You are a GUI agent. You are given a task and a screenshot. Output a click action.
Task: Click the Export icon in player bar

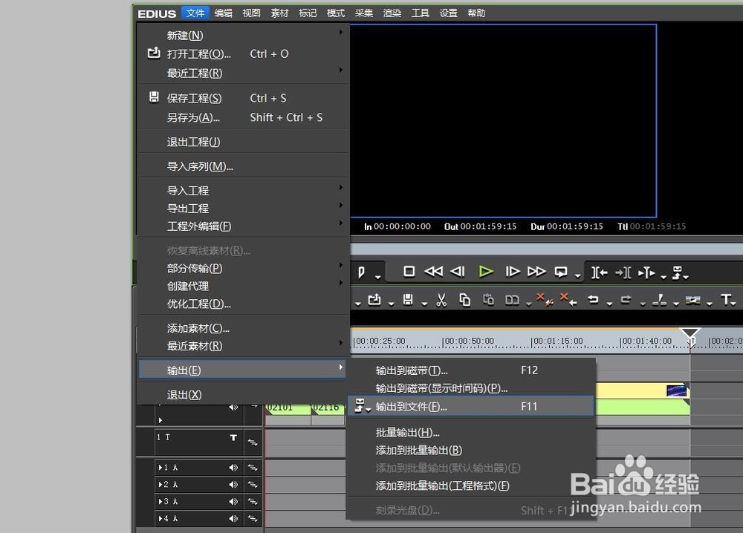(678, 272)
